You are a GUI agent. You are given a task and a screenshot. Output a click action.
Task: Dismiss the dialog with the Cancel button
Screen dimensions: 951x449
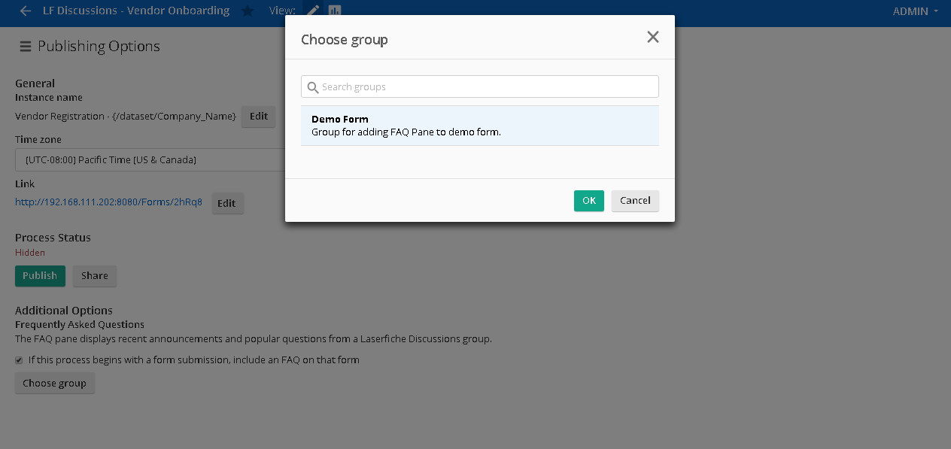tap(635, 201)
